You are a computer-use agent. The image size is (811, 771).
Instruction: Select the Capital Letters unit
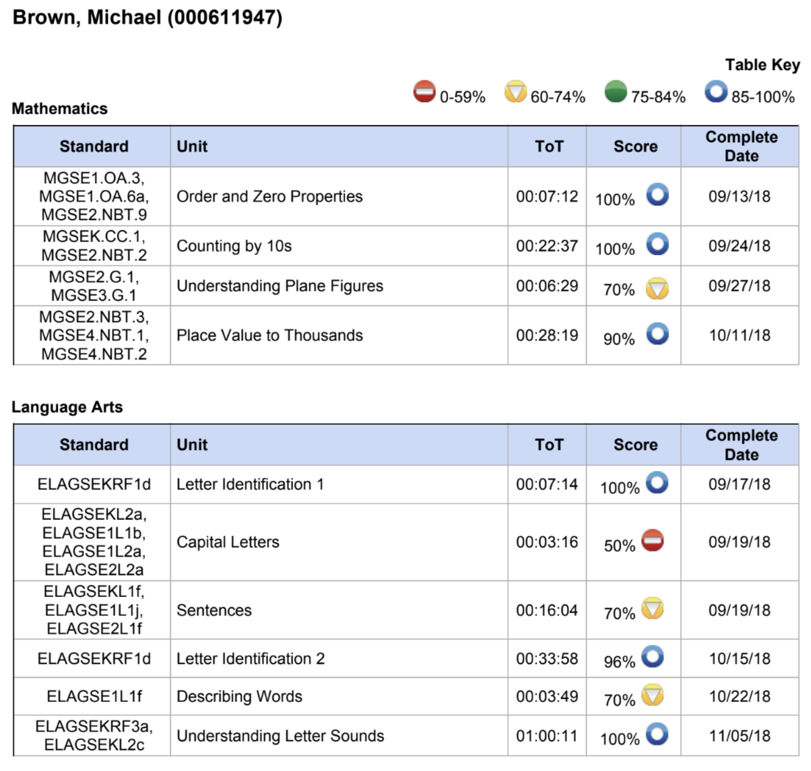point(228,542)
